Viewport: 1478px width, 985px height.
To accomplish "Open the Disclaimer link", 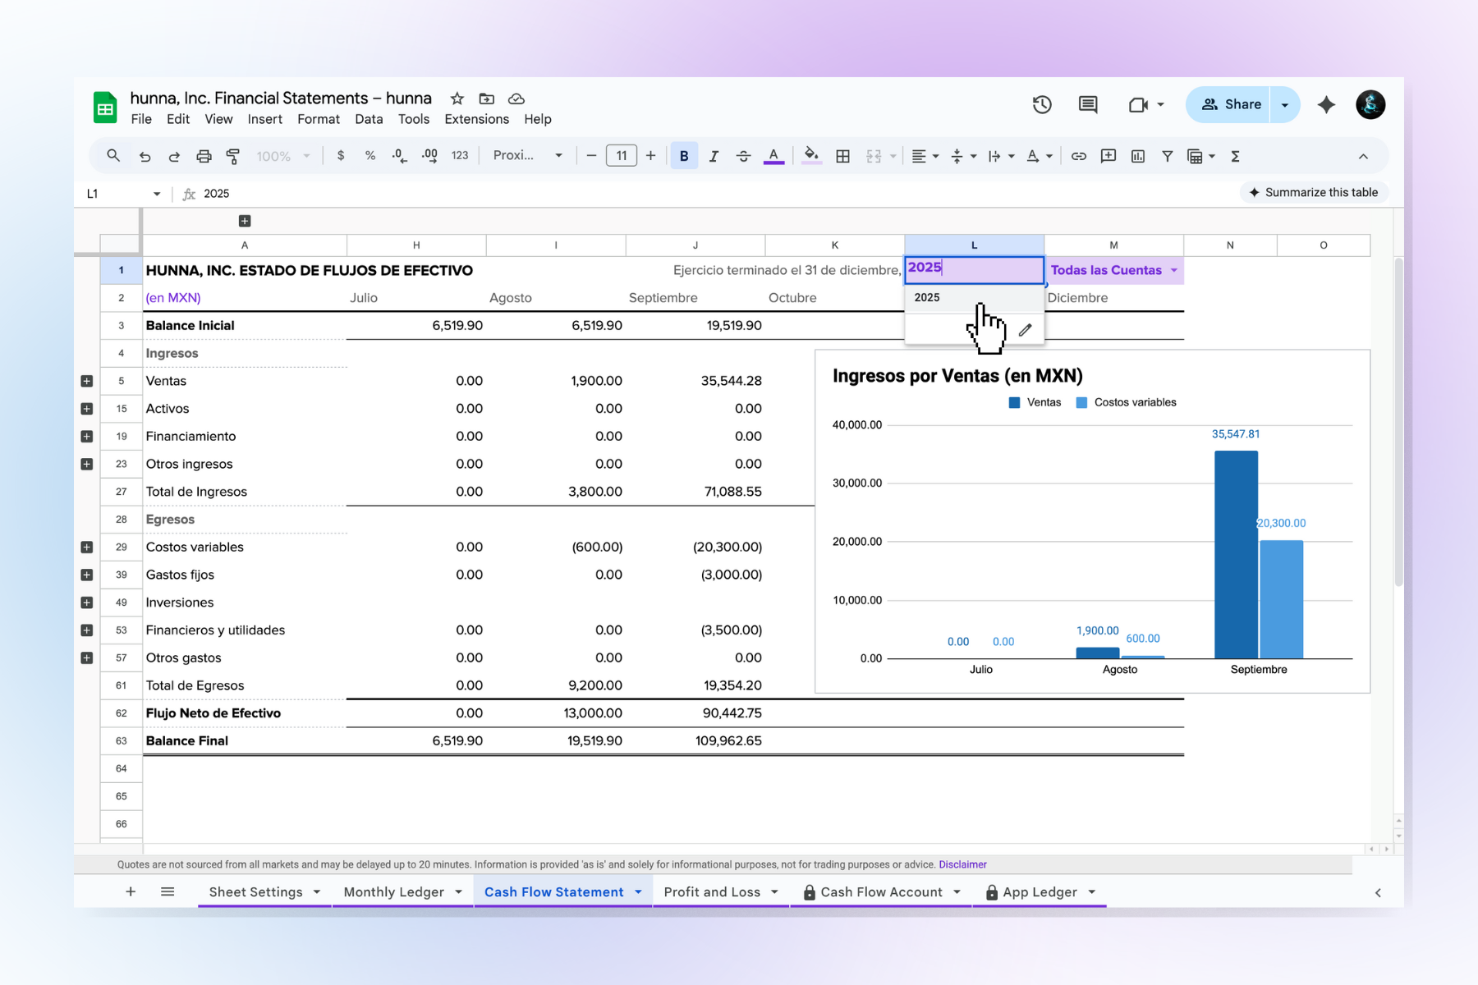I will (962, 864).
